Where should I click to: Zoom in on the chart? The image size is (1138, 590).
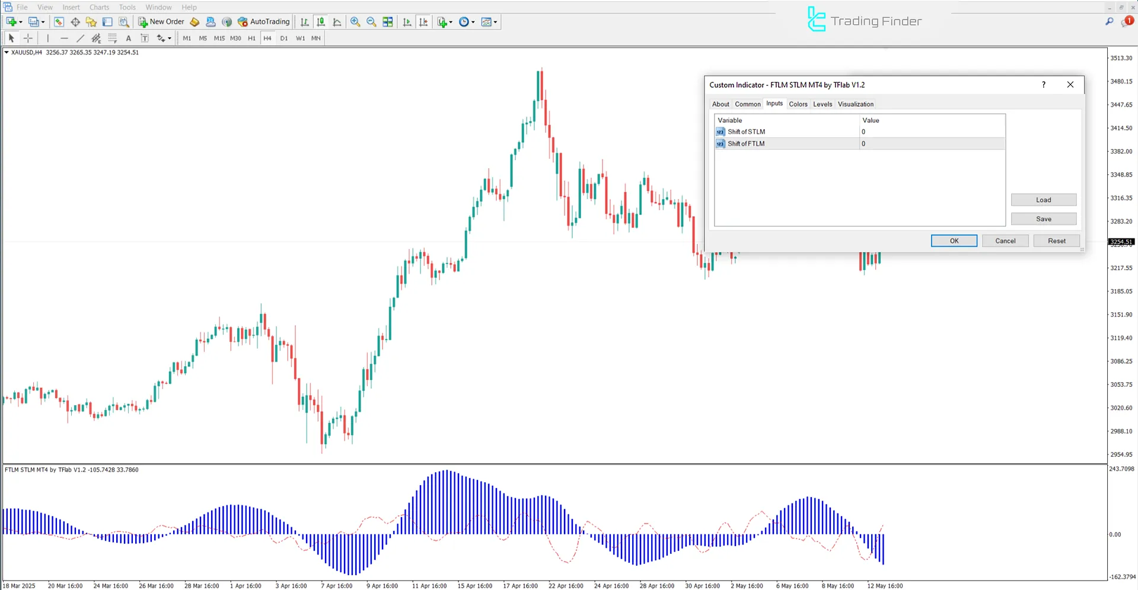click(x=355, y=22)
